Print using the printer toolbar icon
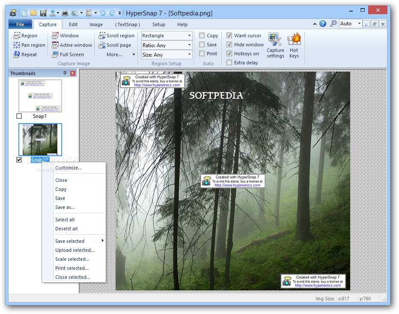This screenshot has width=399, height=314. coord(65,13)
